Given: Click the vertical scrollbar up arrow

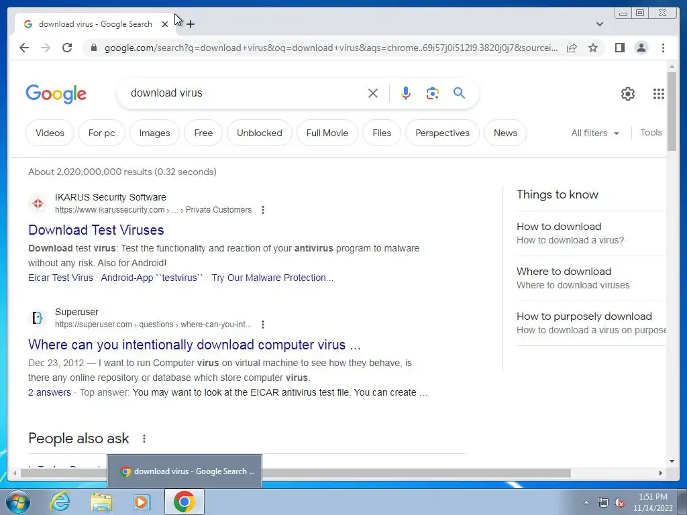Looking at the screenshot, I should tap(672, 66).
